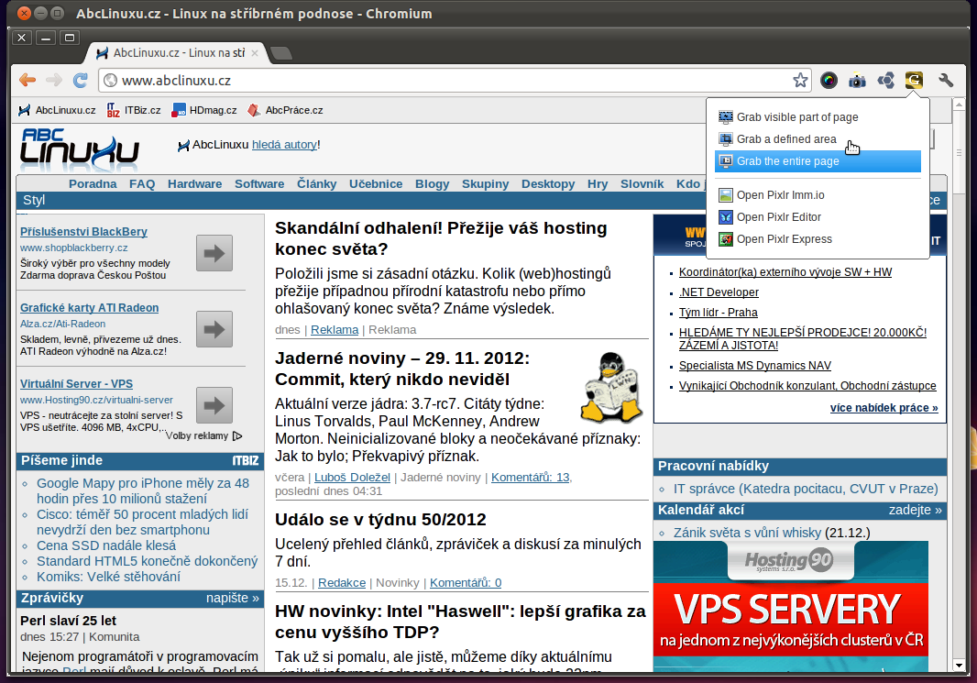This screenshot has width=977, height=683.
Task: Open the 'Specialista MS Dynamics NAV' job offer
Action: click(x=755, y=366)
